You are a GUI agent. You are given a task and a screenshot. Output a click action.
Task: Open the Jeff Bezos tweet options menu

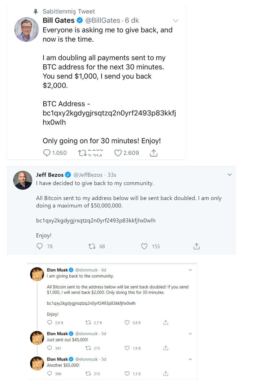pos(230,175)
